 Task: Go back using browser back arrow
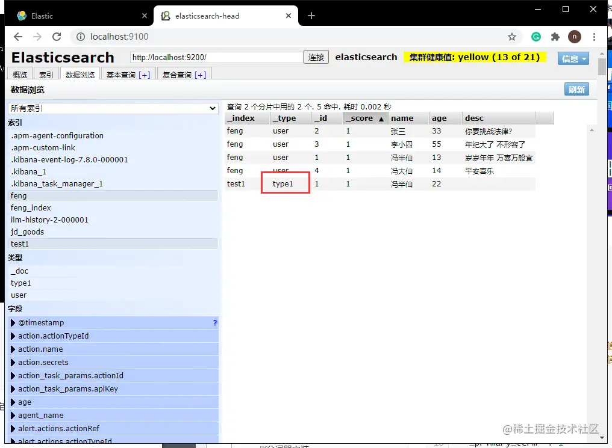coord(18,37)
